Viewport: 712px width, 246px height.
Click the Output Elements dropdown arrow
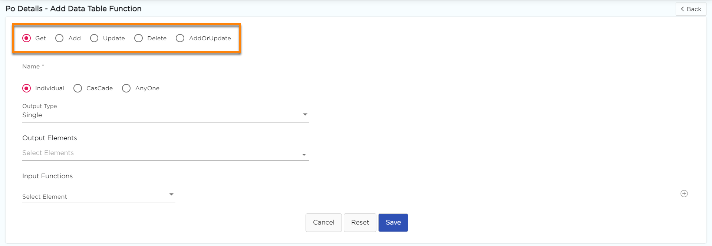tap(304, 155)
